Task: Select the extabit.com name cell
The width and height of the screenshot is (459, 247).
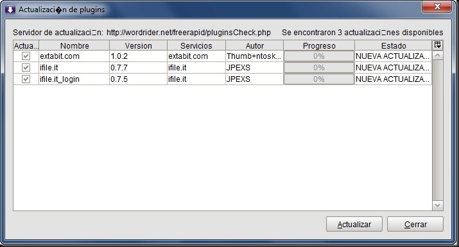Action: (x=74, y=56)
